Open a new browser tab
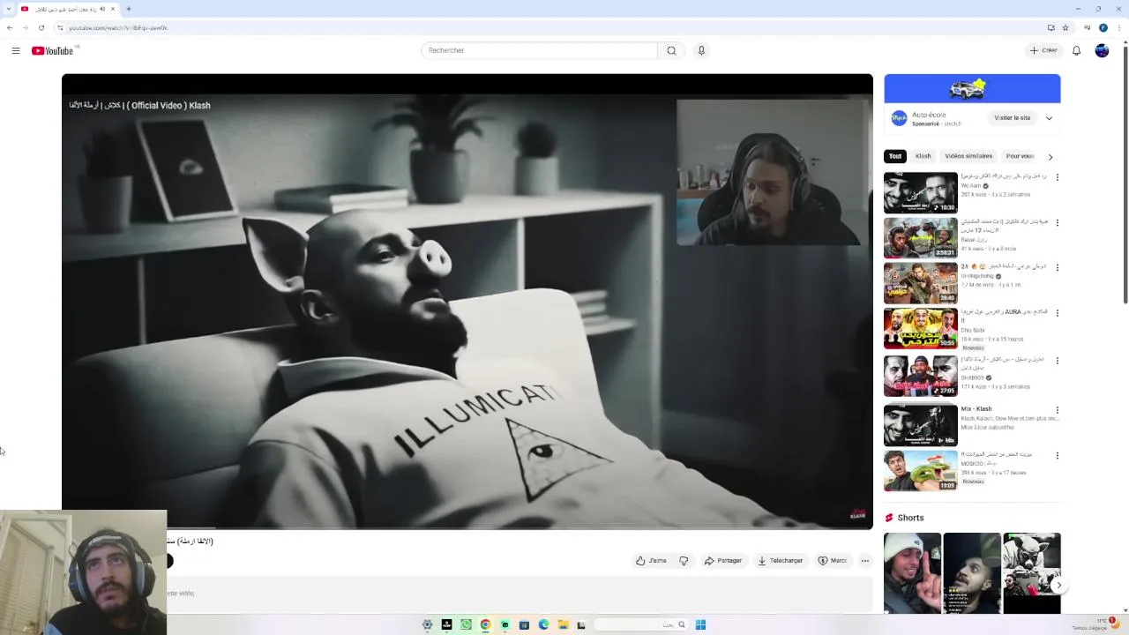1129x635 pixels. point(129,9)
